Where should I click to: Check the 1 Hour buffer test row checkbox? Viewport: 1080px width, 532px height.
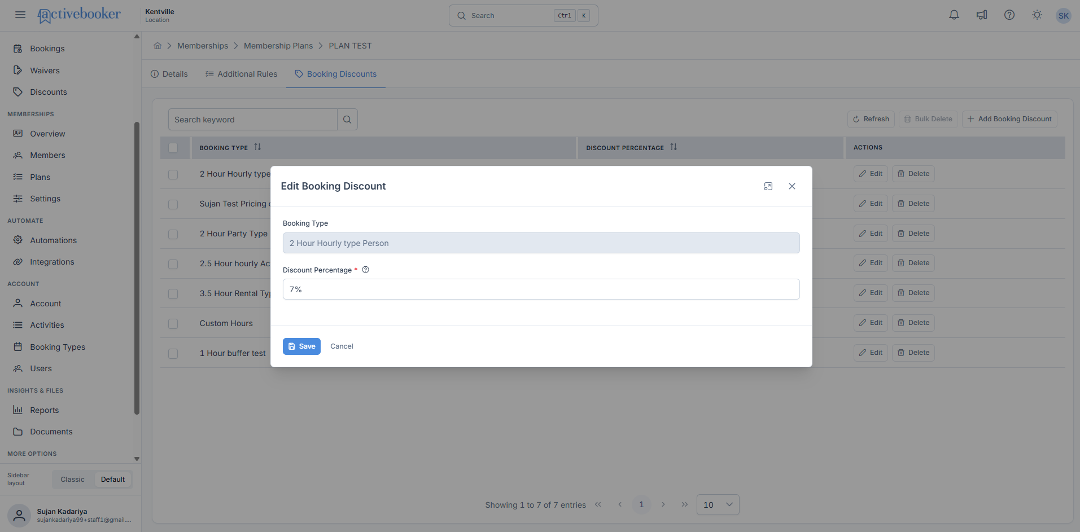(x=173, y=354)
